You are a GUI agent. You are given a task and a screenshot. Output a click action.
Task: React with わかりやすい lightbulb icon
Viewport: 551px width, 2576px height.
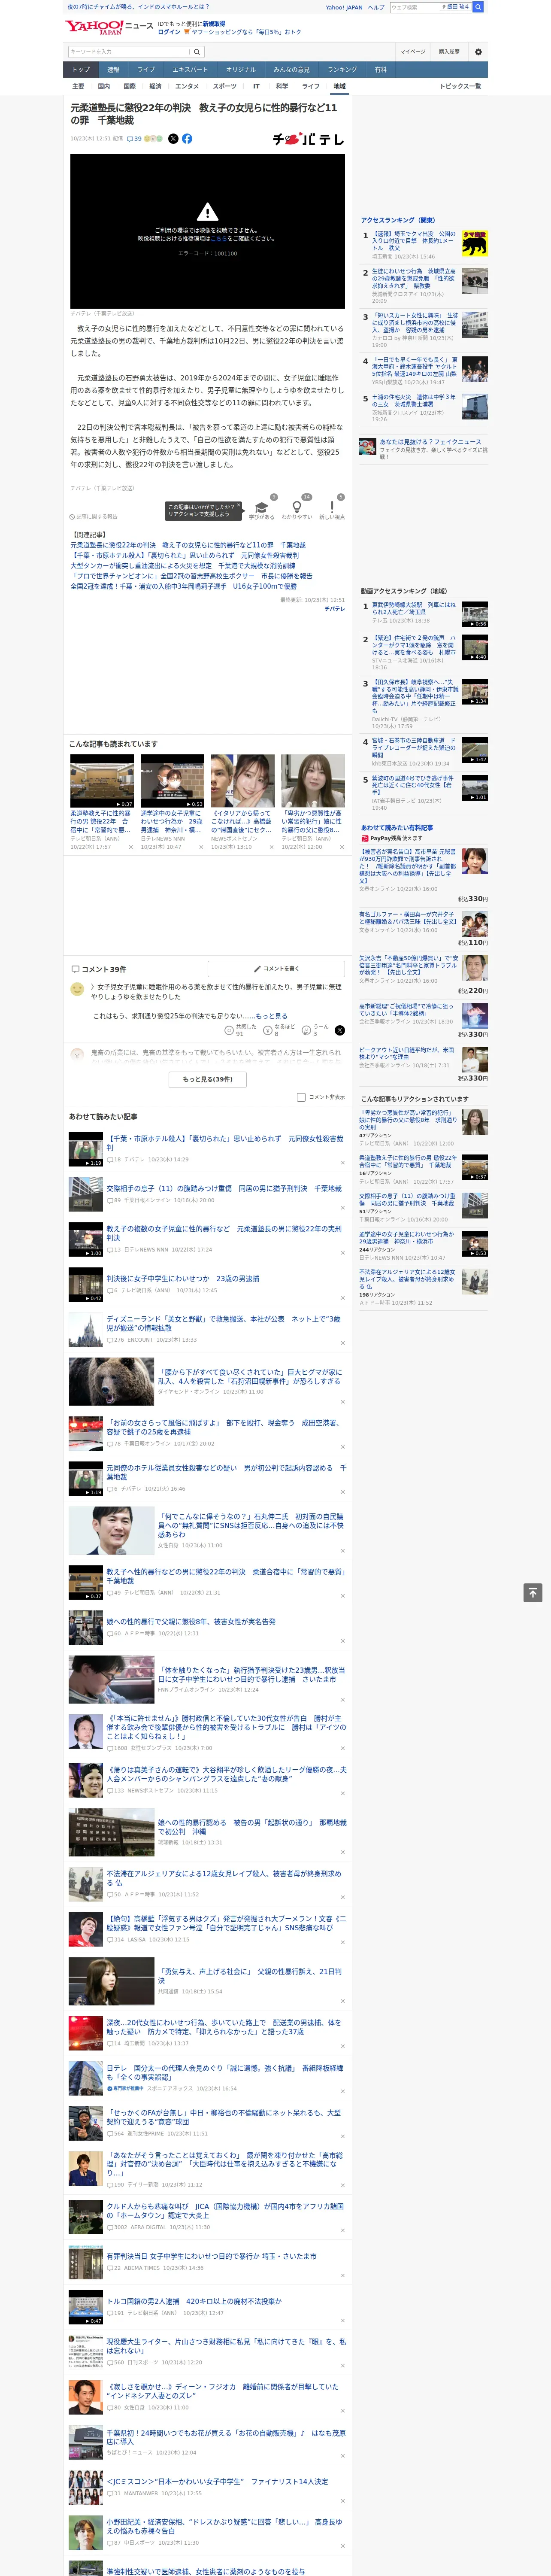(x=297, y=507)
